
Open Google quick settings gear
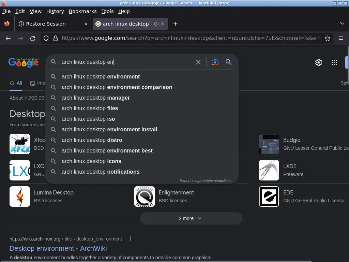[x=319, y=62]
